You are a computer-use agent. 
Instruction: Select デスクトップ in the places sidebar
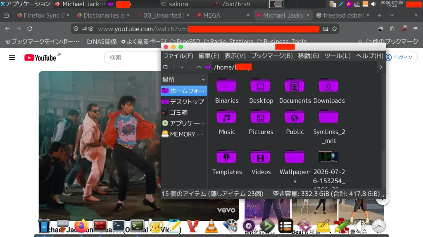click(x=184, y=102)
